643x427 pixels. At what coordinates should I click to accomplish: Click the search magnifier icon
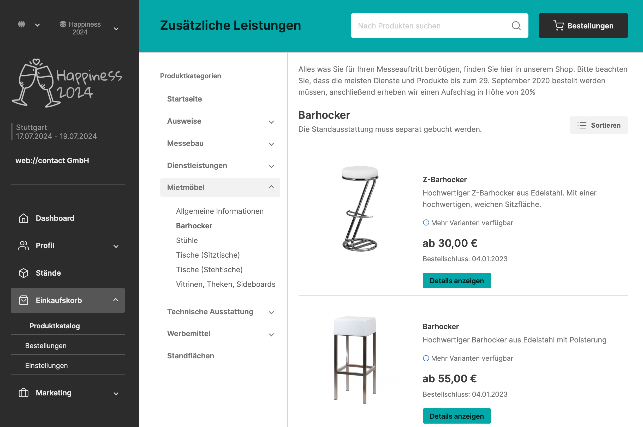[516, 26]
